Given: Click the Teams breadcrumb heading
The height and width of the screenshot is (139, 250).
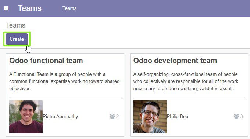Looking at the screenshot, I should 15,25.
